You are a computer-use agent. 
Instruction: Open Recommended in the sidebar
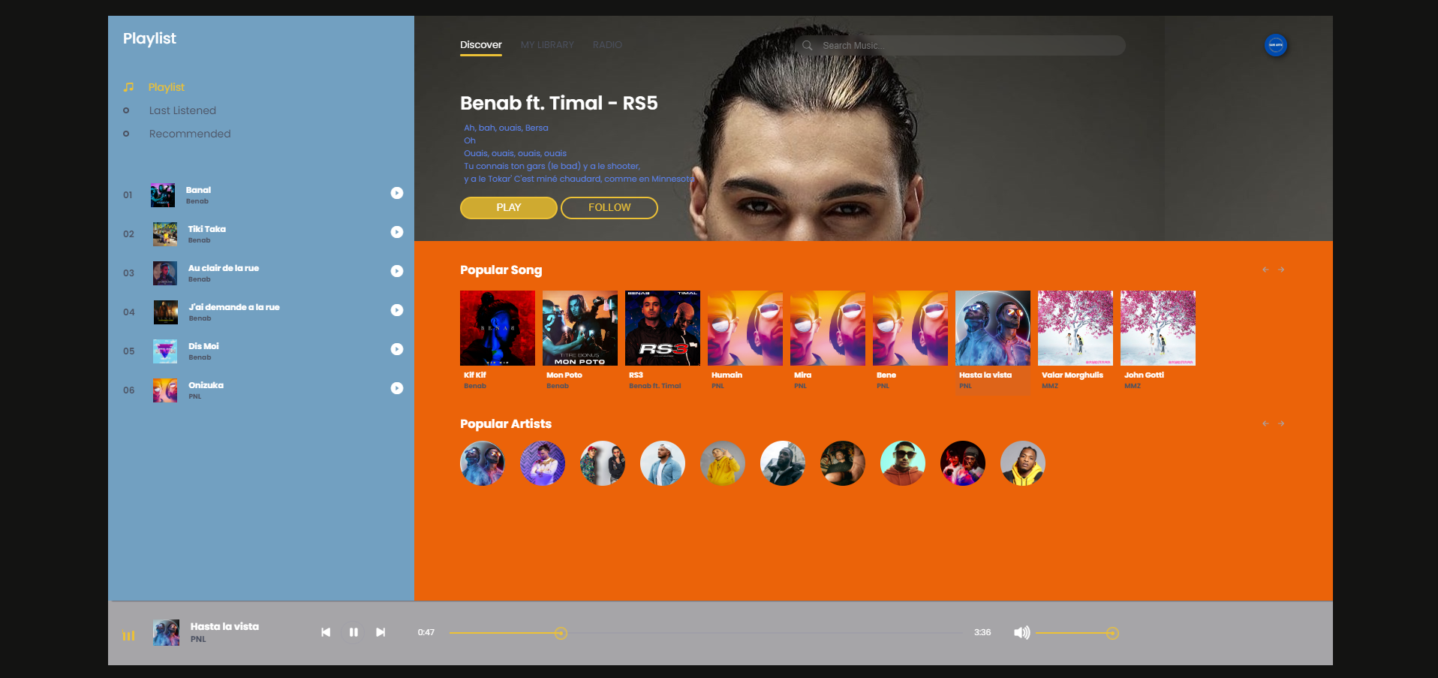coord(190,134)
